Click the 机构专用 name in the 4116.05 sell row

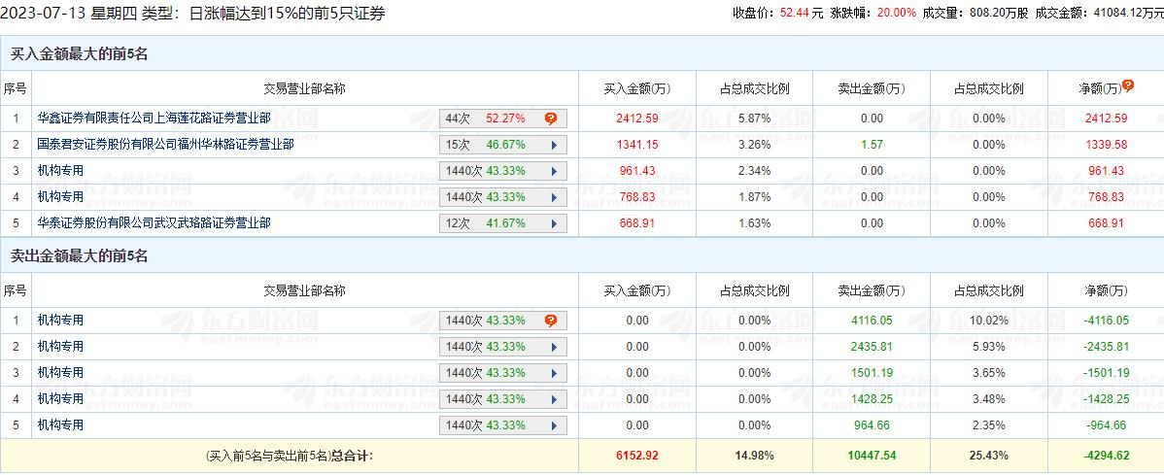coord(60,321)
